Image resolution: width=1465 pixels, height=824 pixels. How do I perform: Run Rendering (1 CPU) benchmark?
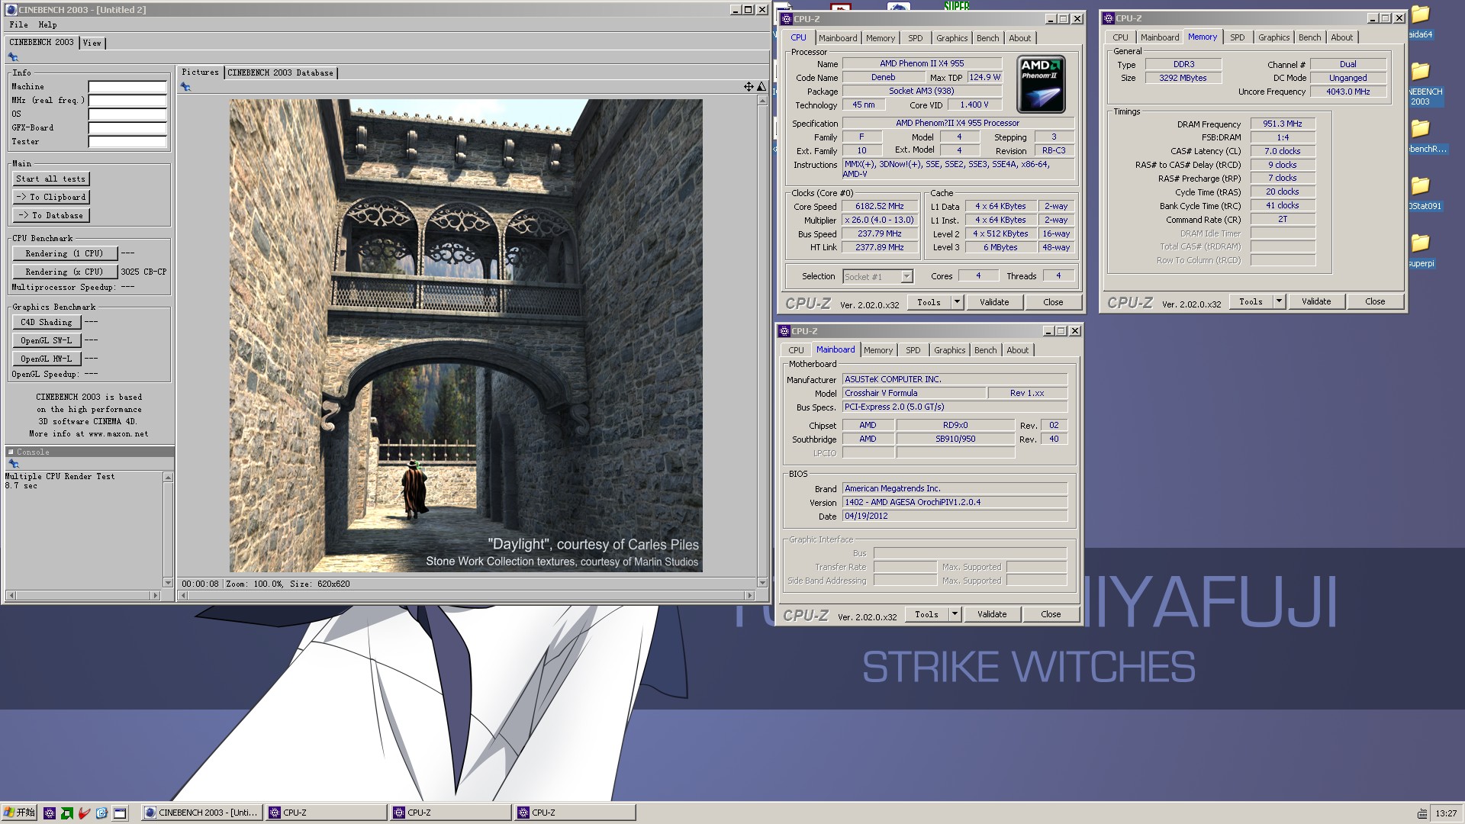(x=65, y=253)
